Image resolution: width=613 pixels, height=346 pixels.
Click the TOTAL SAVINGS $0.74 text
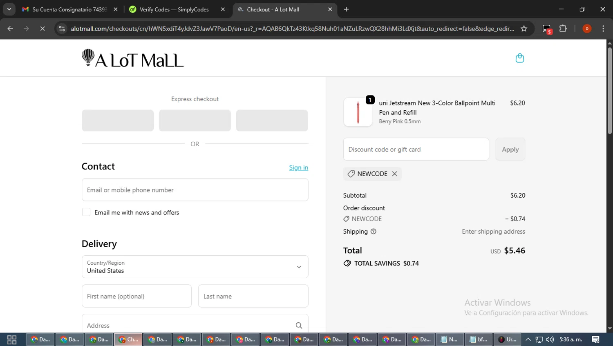(x=387, y=263)
